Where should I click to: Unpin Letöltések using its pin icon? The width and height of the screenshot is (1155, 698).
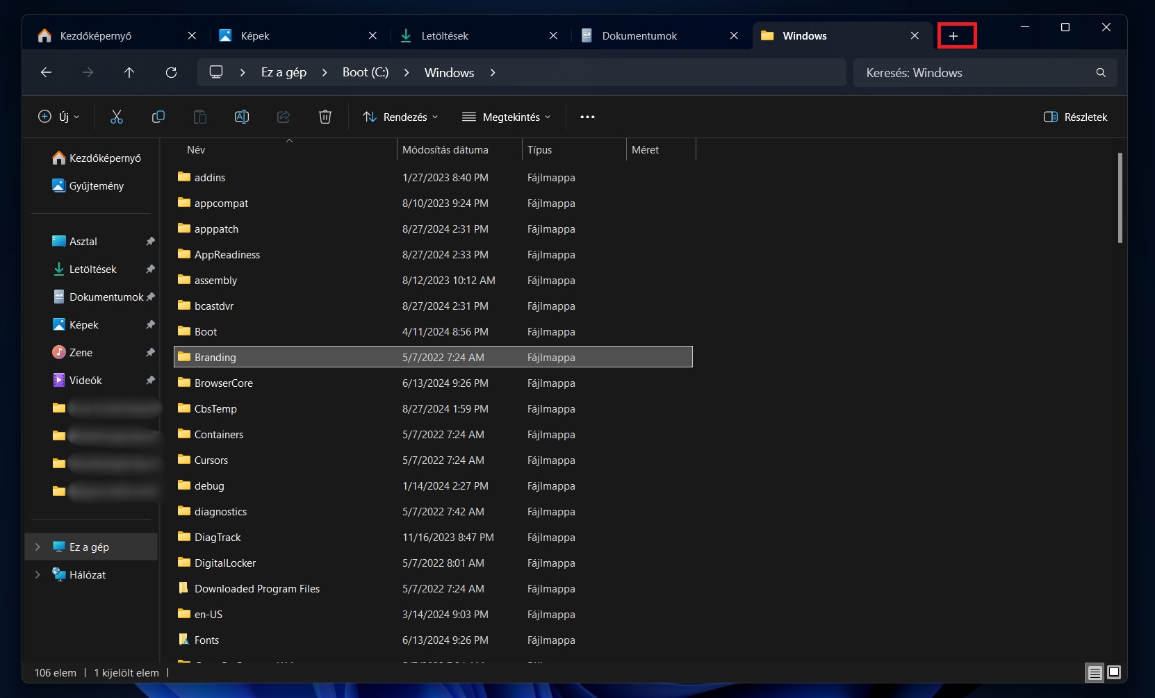pyautogui.click(x=150, y=269)
